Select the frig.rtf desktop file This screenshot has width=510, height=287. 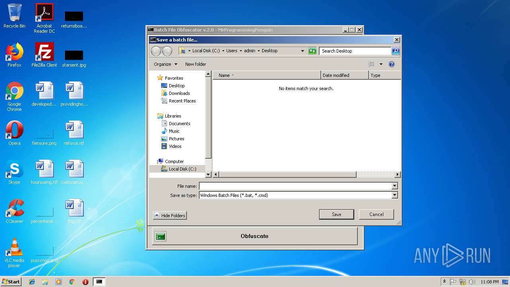pos(74,211)
